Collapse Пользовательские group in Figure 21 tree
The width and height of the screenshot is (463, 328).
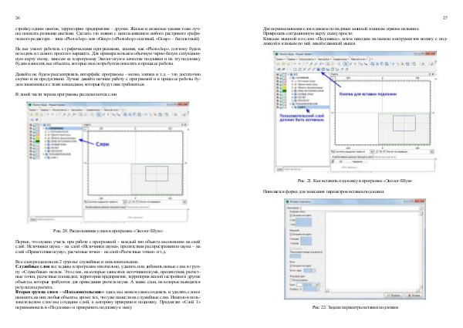[x=291, y=103]
